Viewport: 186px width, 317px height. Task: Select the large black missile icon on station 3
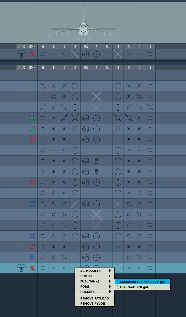click(129, 118)
